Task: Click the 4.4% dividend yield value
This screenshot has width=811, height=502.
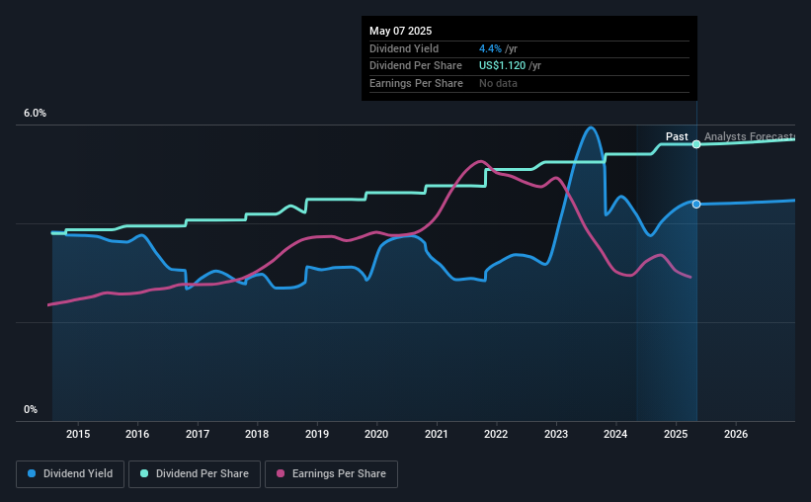Action: 490,48
